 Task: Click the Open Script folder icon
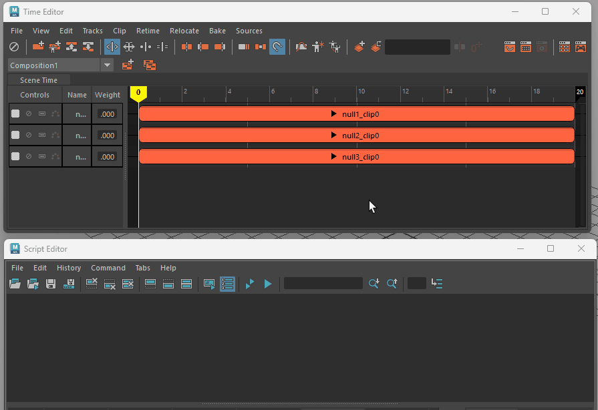[15, 284]
